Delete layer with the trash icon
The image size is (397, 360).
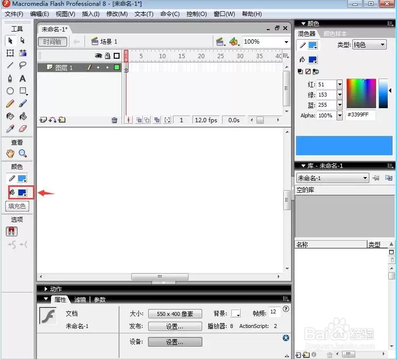(x=115, y=120)
